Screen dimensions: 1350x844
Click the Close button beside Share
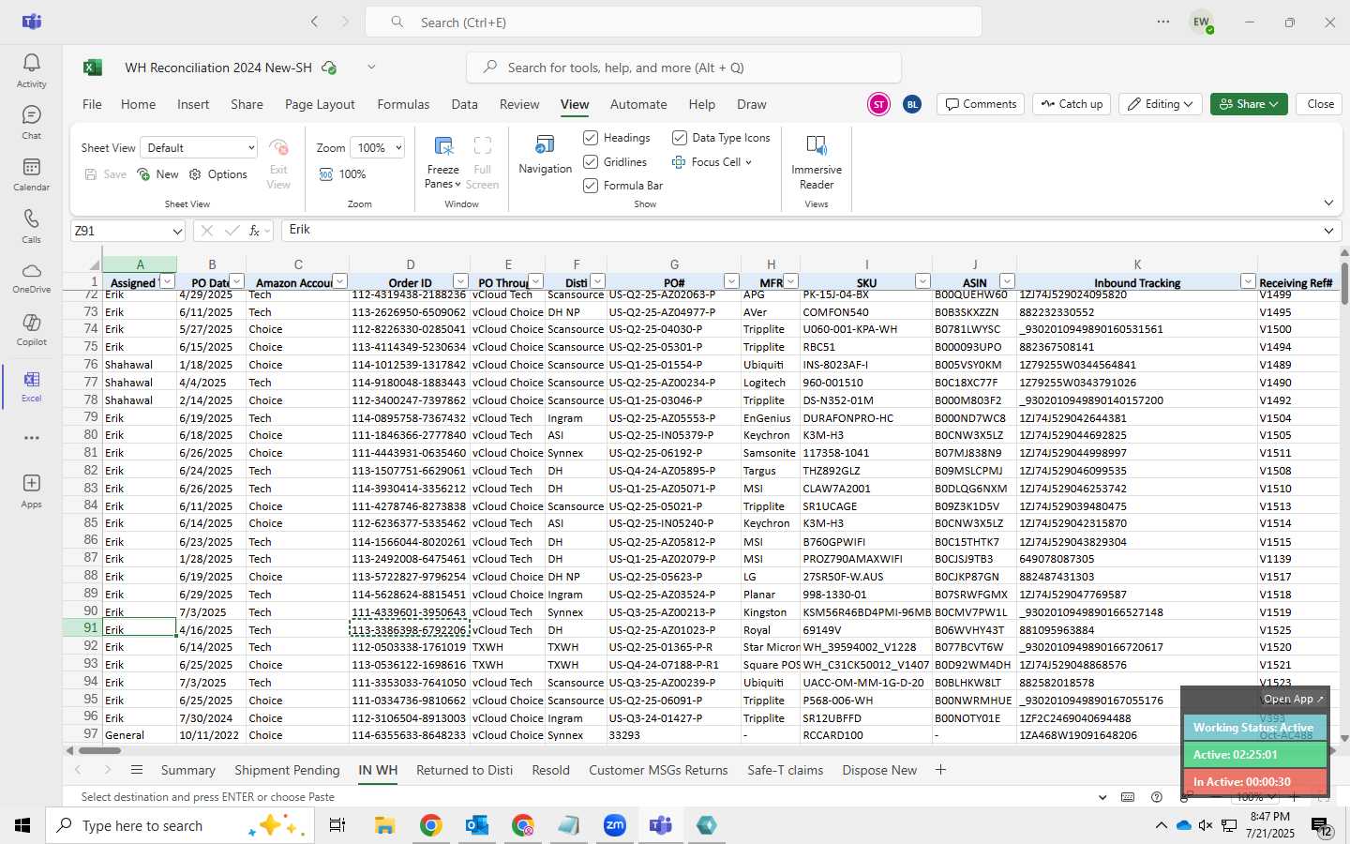tap(1320, 104)
